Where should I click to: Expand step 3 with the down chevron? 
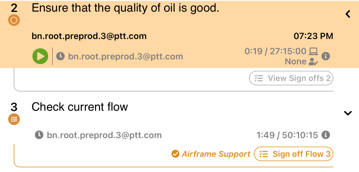pos(348,113)
